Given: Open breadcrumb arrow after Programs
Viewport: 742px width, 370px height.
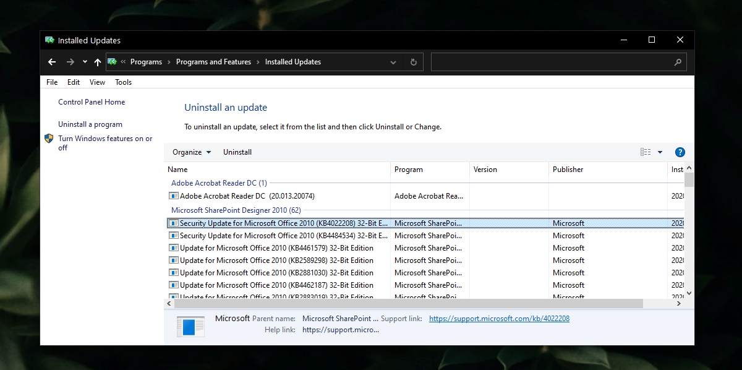Looking at the screenshot, I should click(169, 62).
